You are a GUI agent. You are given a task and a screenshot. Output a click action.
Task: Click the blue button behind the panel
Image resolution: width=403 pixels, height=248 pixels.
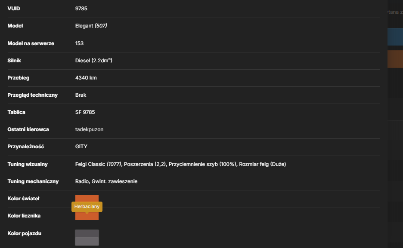point(395,37)
